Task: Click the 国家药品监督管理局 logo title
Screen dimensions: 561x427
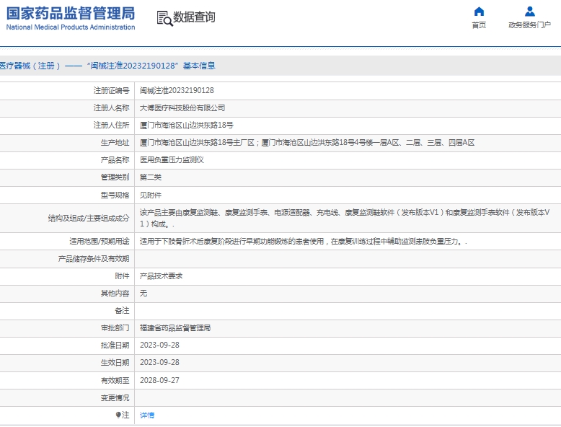Action: (70, 13)
